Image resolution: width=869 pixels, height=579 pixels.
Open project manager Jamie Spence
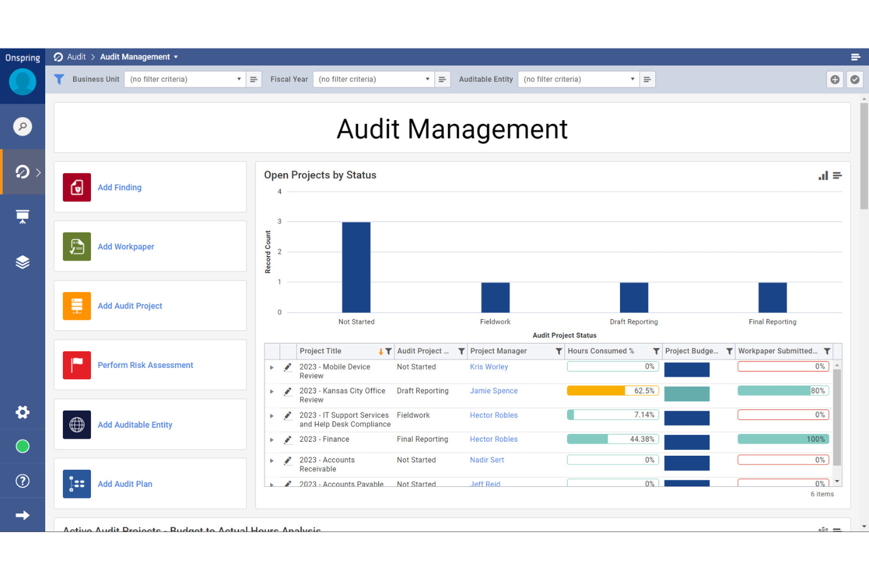[494, 391]
